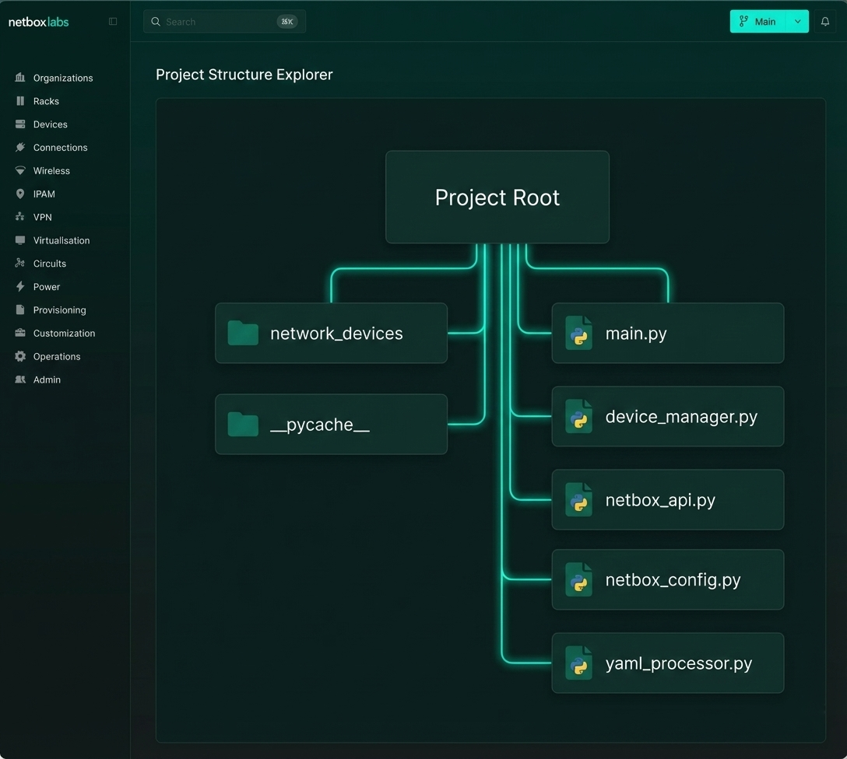Click the Python icon beside main.py
The height and width of the screenshot is (759, 847).
coord(578,333)
